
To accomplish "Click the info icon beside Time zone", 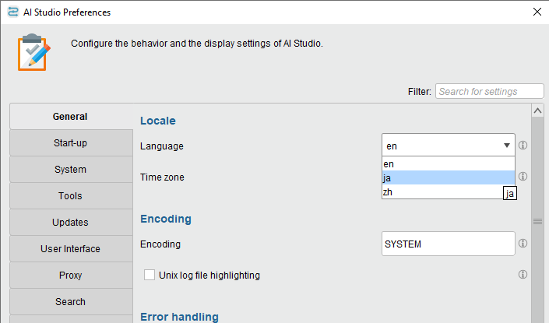I will [523, 176].
